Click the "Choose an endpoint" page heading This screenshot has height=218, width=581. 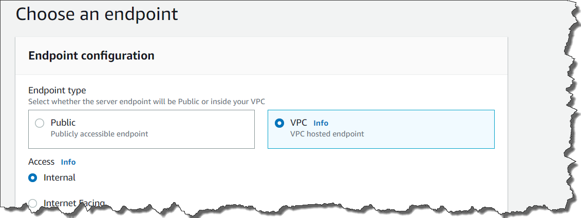point(97,14)
